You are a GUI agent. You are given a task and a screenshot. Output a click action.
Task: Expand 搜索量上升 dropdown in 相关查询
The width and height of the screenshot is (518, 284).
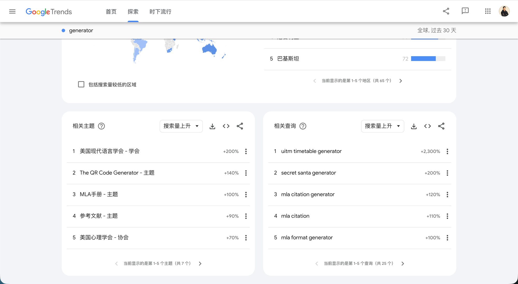click(x=383, y=126)
